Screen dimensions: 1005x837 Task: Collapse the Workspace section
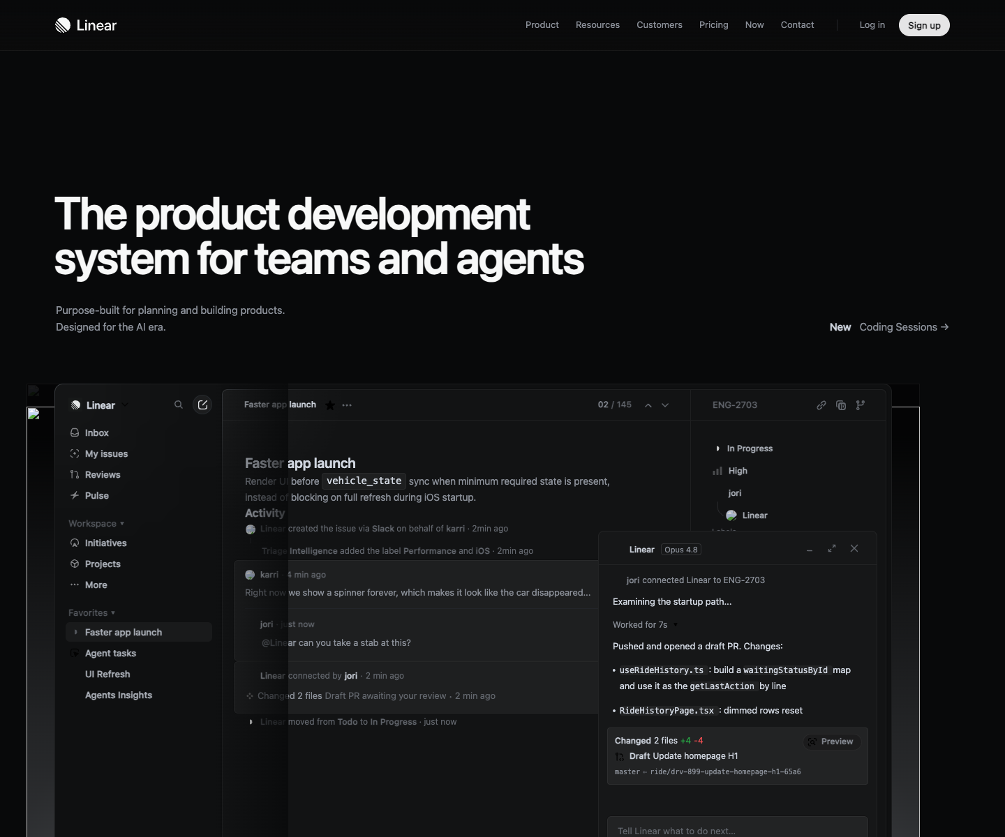96,523
